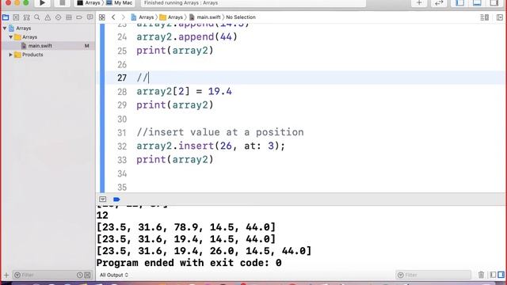This screenshot has height=285, width=507.
Task: Collapse the Arrays project root
Action: (x=5, y=28)
